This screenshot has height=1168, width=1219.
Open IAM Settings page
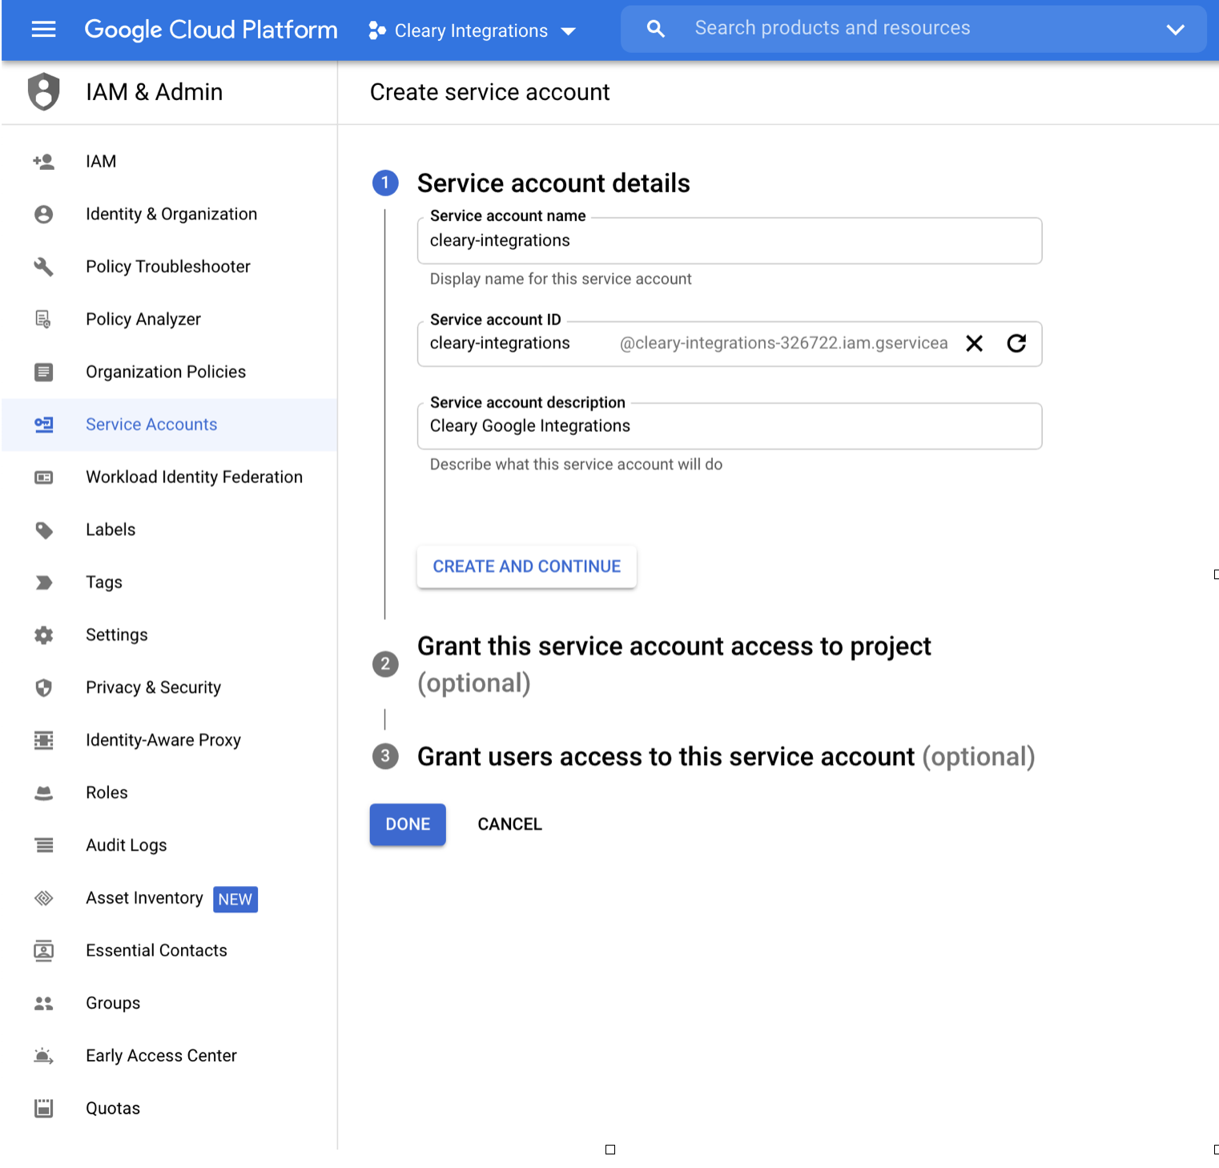click(169, 635)
